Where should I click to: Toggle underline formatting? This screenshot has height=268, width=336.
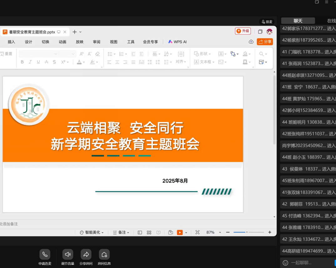38,62
